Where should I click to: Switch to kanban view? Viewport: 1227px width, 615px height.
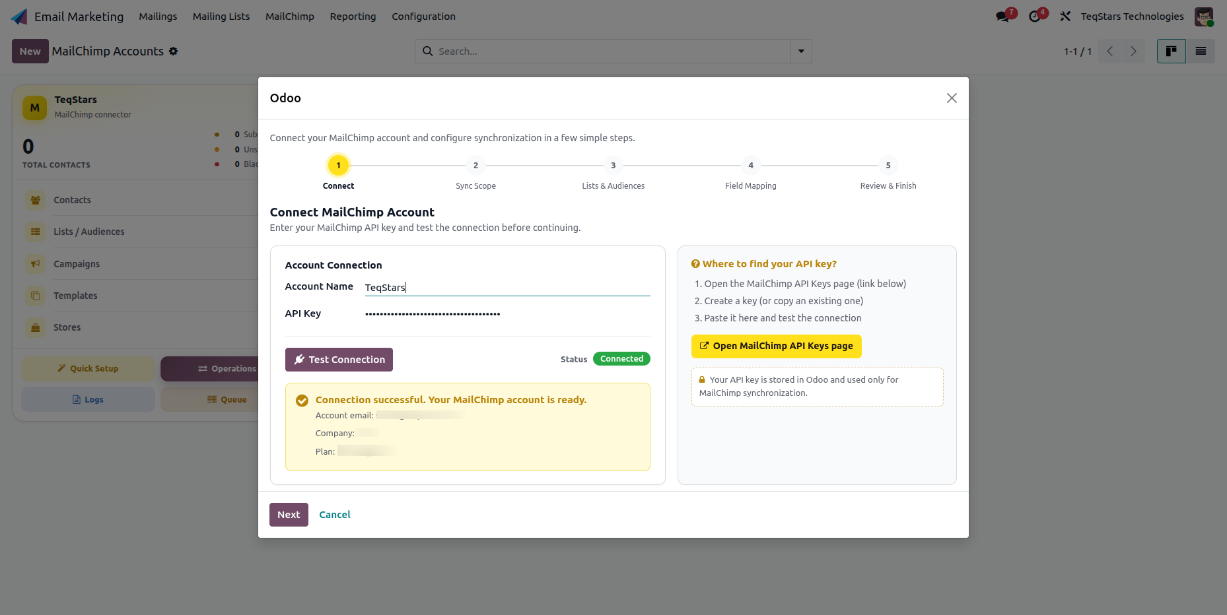tap(1172, 51)
